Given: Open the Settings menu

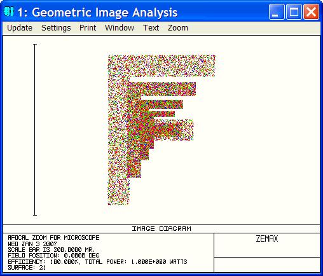Looking at the screenshot, I should (56, 28).
